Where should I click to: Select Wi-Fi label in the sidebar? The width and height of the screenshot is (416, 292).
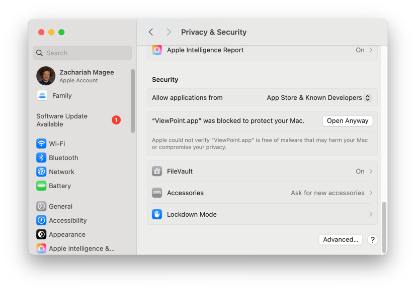57,143
